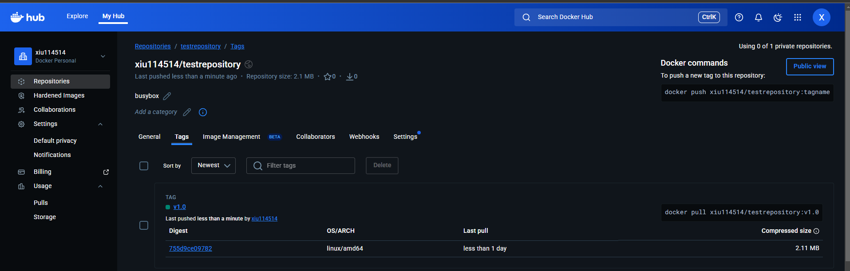Click the Filter tags input field
This screenshot has height=271, width=850.
pyautogui.click(x=300, y=165)
